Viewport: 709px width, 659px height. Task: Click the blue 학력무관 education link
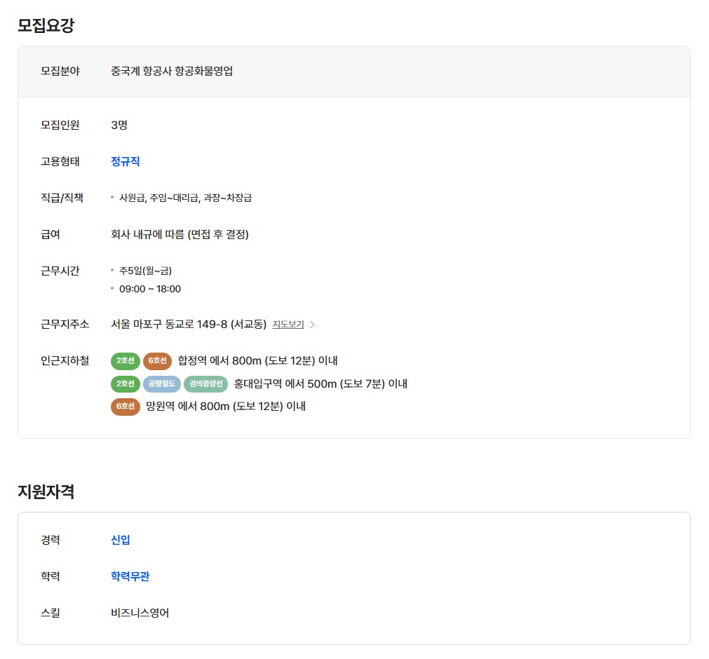130,576
